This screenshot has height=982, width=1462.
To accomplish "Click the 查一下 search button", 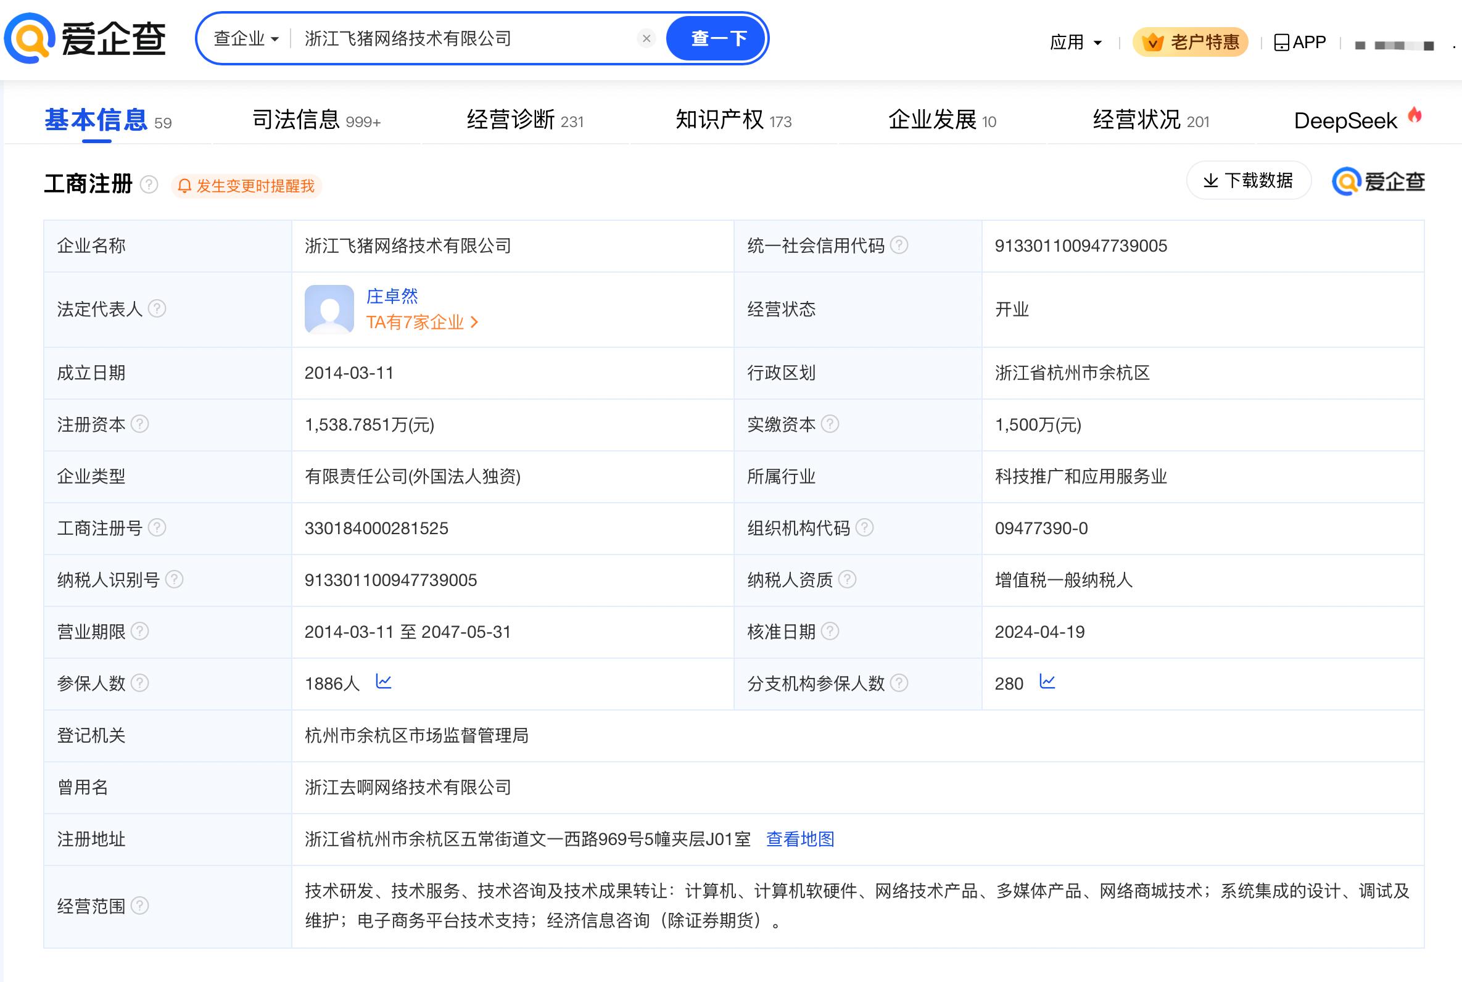I will pyautogui.click(x=717, y=39).
